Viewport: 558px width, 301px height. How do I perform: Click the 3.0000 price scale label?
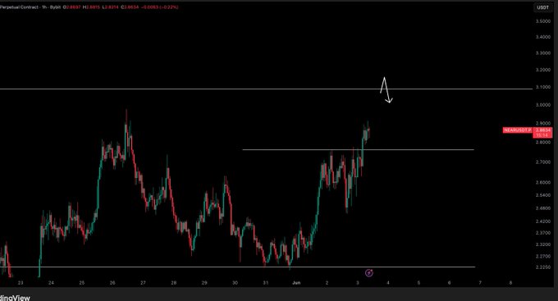coord(542,105)
